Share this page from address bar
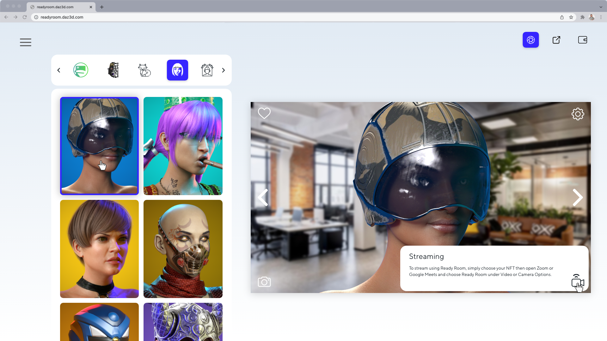Screen dimensions: 607x341 click(x=562, y=17)
